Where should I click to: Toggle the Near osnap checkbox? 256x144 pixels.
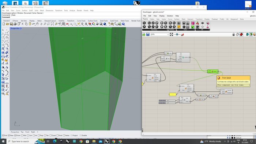(9, 135)
